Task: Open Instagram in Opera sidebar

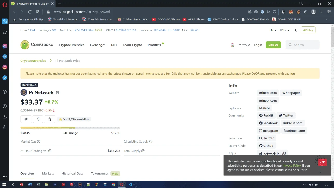Action: (x=4, y=67)
